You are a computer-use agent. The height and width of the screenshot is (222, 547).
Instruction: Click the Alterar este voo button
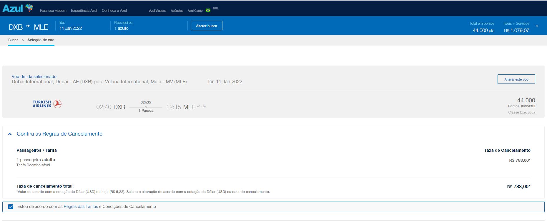click(516, 79)
